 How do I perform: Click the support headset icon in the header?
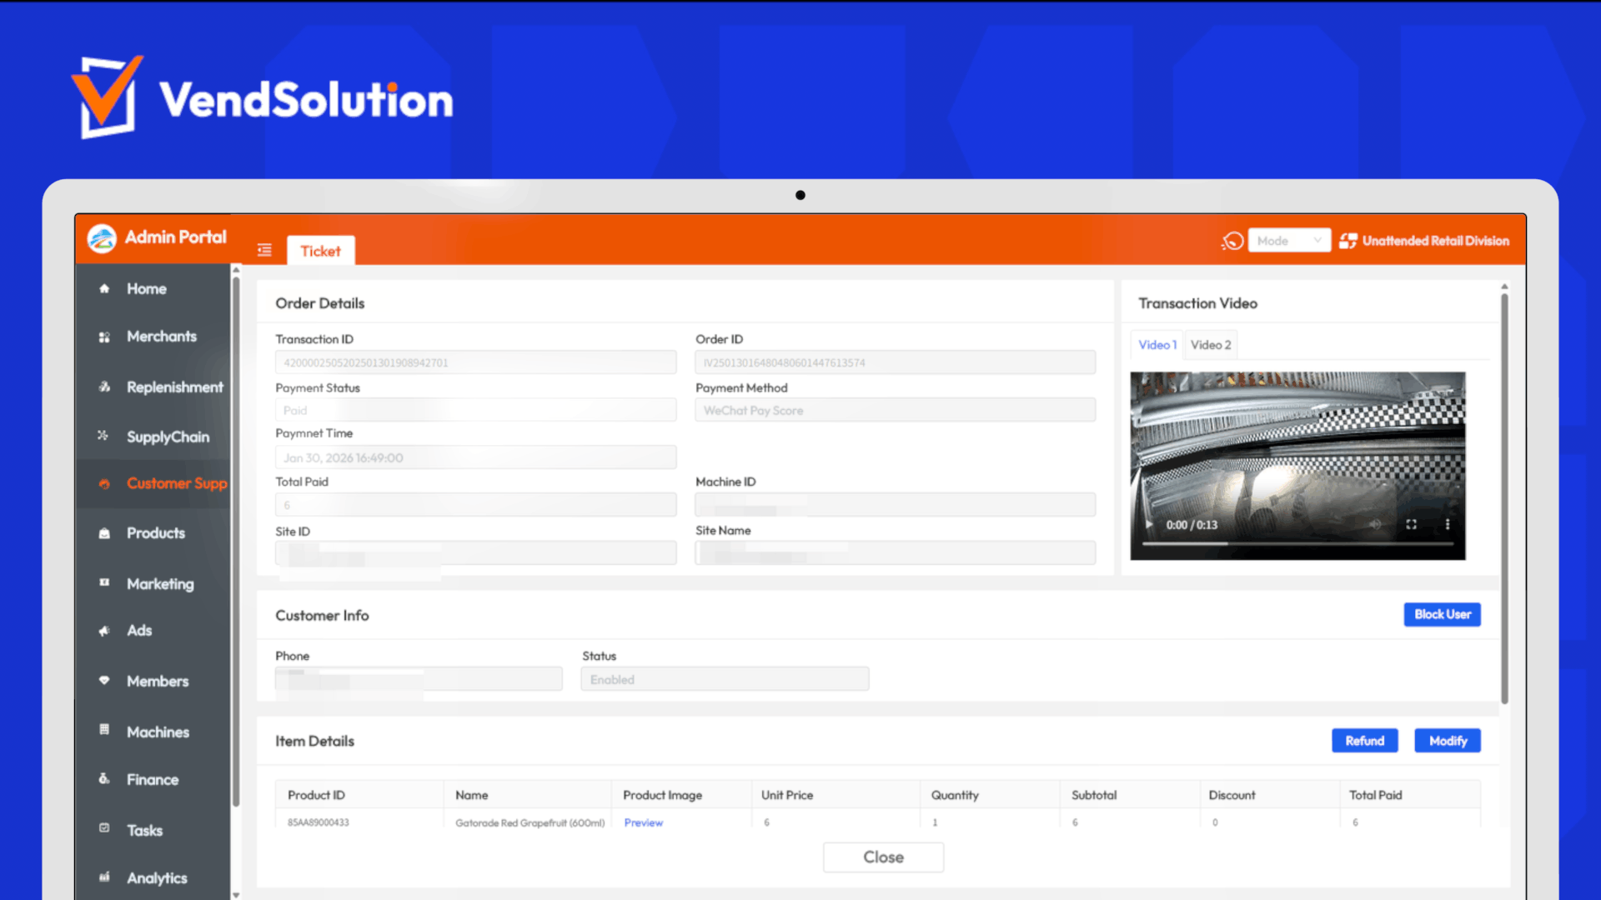click(x=1232, y=241)
